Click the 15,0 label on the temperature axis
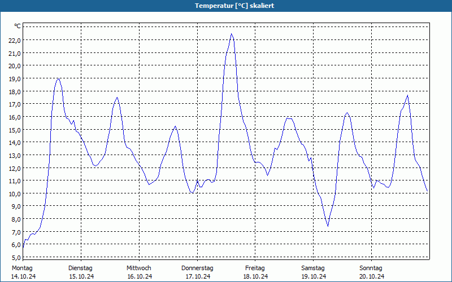The height and width of the screenshot is (282, 452). point(15,130)
